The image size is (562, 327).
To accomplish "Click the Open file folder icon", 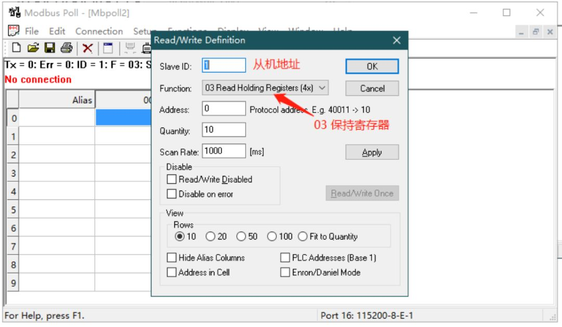I will coord(33,48).
